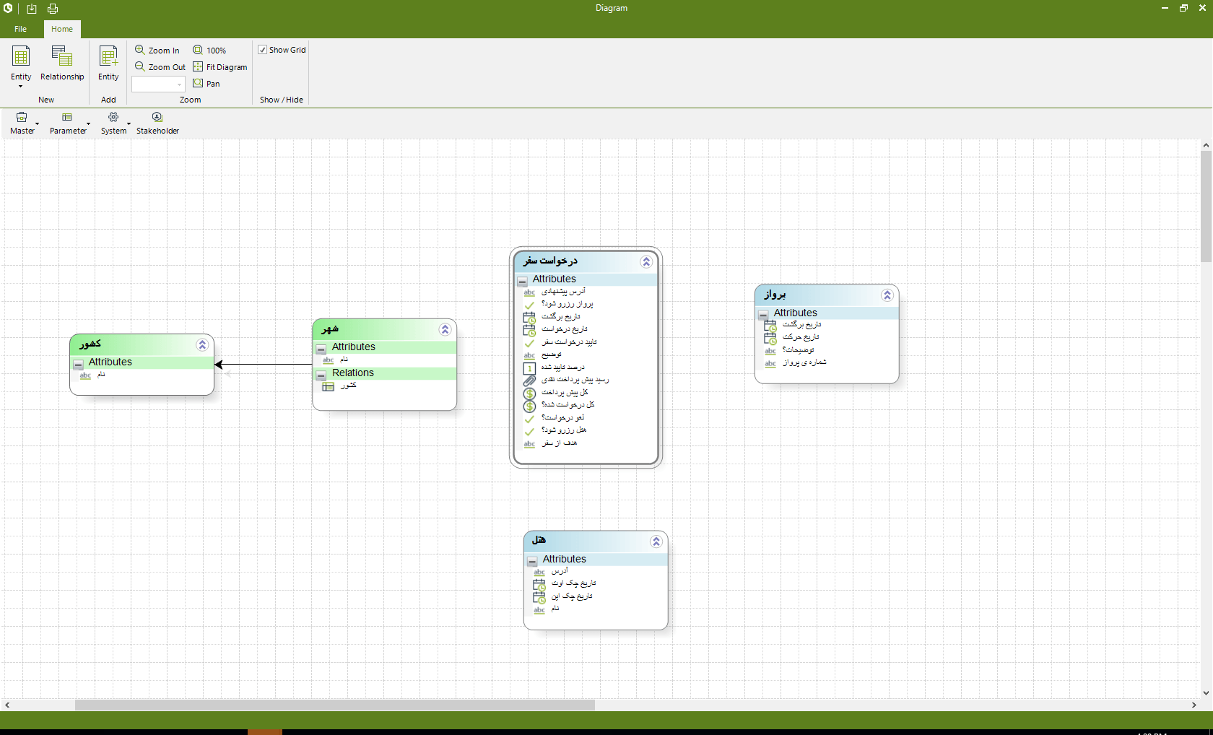The image size is (1213, 735).
Task: Open the New Entity dropdown arrow
Action: [21, 87]
